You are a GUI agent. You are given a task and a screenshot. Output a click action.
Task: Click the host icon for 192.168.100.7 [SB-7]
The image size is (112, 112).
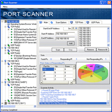click(5, 103)
